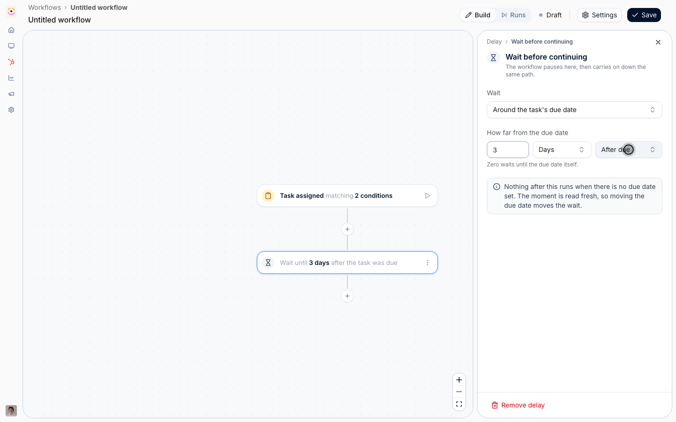Open the Days unit dropdown

[x=562, y=150]
